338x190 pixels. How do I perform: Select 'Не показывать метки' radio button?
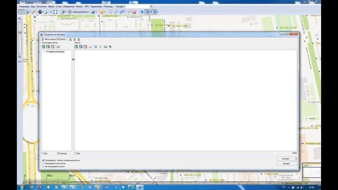tap(43, 167)
